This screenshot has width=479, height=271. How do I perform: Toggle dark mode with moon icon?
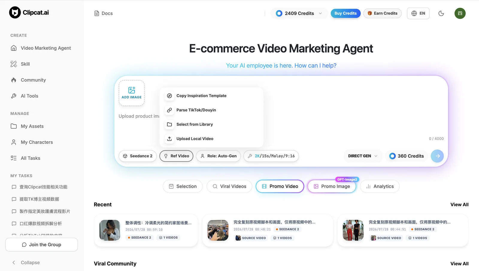[x=441, y=13]
